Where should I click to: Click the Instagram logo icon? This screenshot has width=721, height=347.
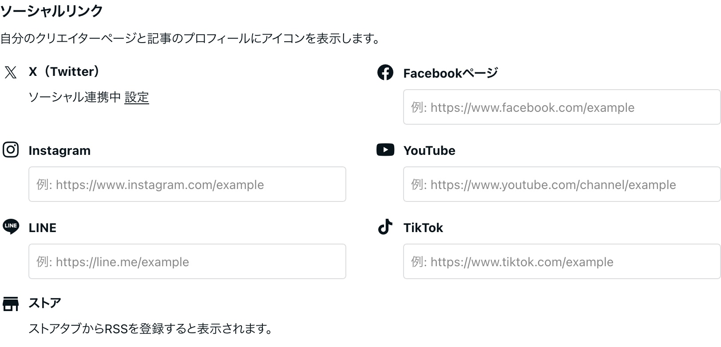click(x=11, y=150)
